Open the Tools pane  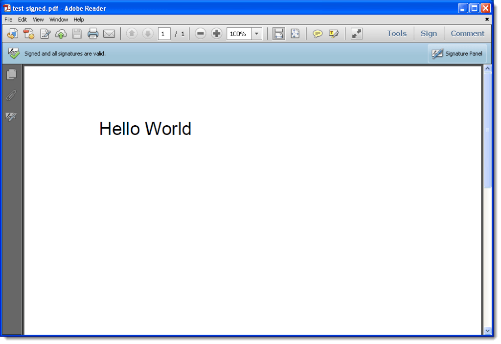[x=397, y=33]
